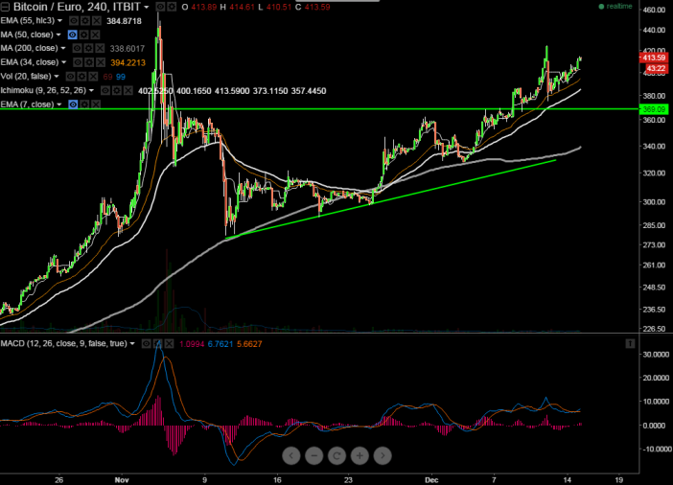Open Ichimoku indicator settings gear
The image size is (673, 485).
coord(117,90)
